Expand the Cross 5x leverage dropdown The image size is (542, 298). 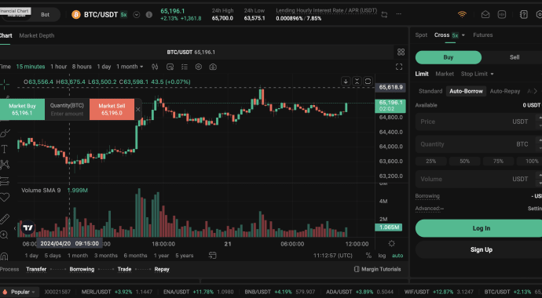463,35
